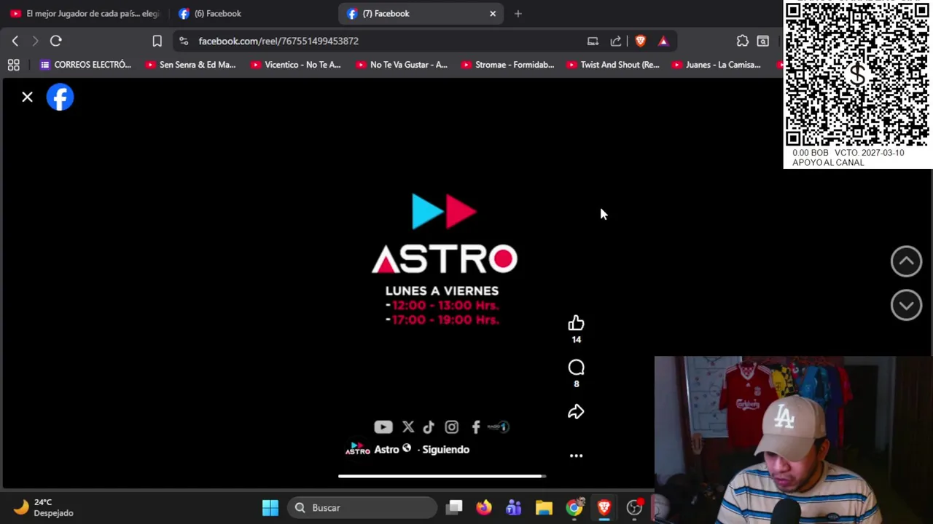Go to the next reel with the down chevron
Image resolution: width=933 pixels, height=524 pixels.
[x=906, y=305]
